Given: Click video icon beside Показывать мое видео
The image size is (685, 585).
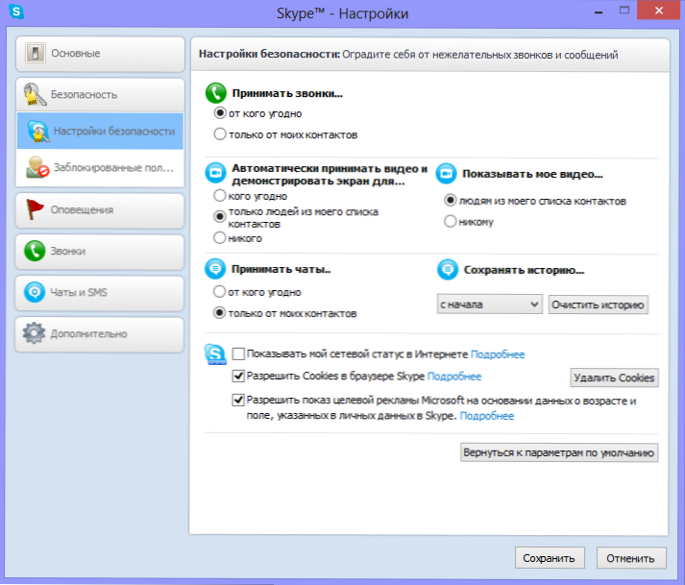Looking at the screenshot, I should tap(446, 174).
